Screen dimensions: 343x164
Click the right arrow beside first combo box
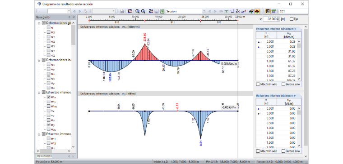[80, 11]
